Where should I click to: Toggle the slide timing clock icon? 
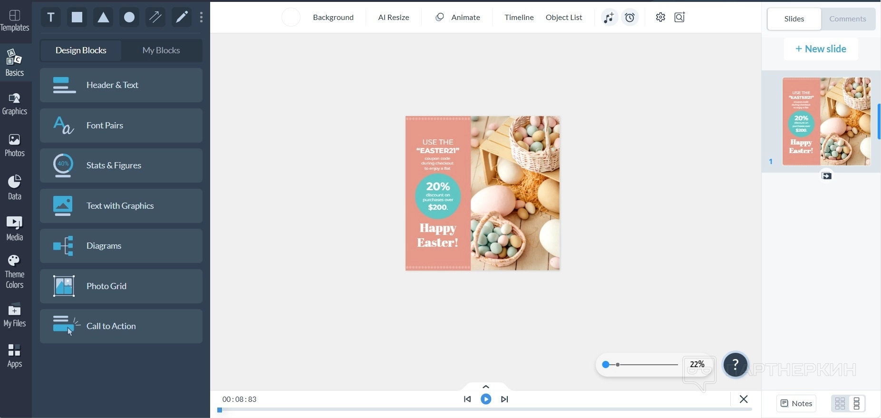[630, 18]
